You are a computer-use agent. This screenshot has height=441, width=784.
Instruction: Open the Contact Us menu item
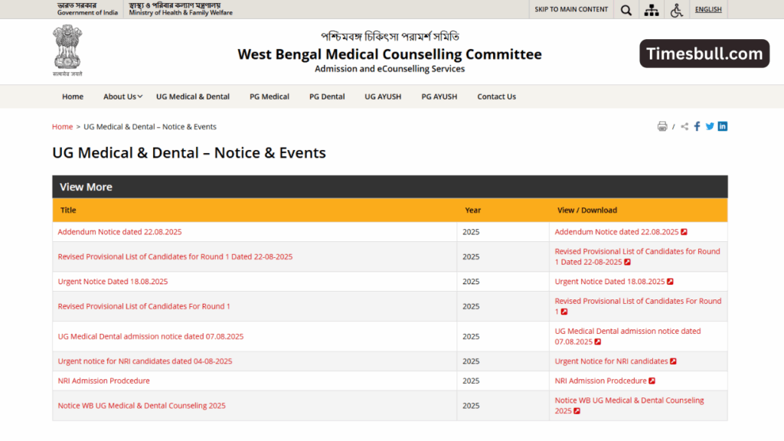pos(496,96)
